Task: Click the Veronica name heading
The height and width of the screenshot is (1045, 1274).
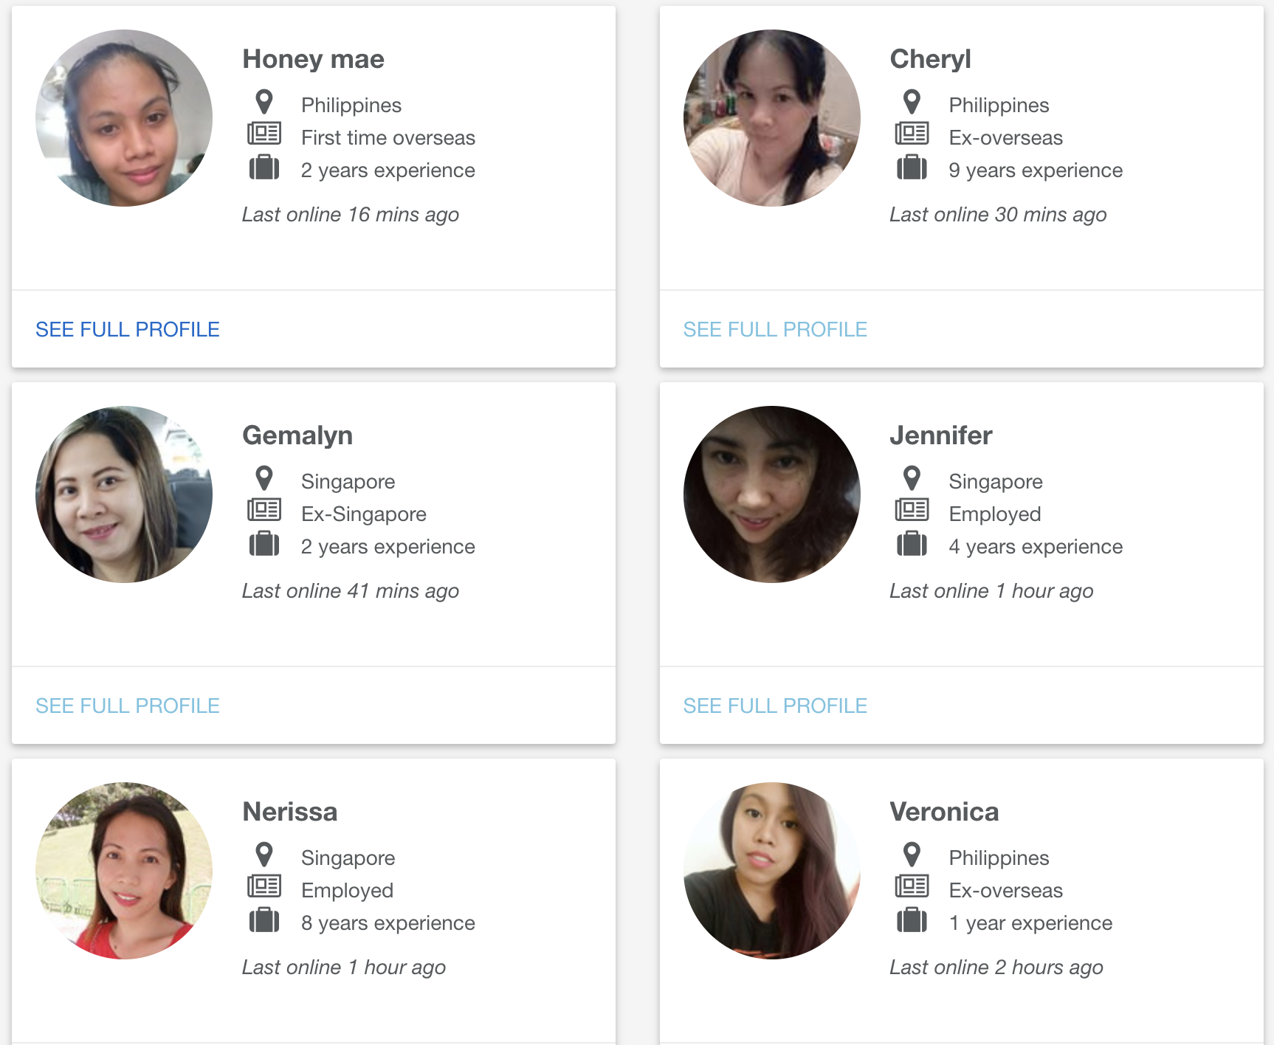Action: point(944,812)
